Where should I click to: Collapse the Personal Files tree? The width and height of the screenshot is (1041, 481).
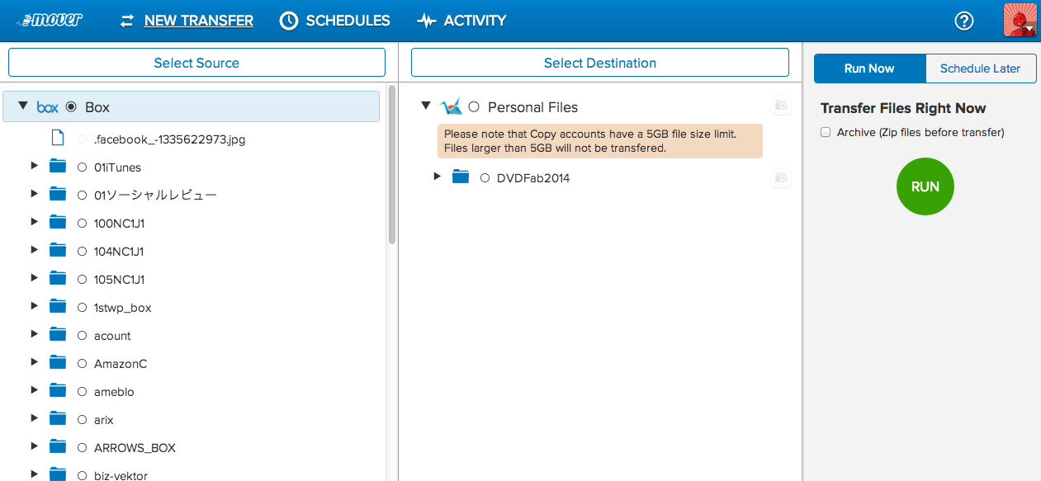(426, 106)
